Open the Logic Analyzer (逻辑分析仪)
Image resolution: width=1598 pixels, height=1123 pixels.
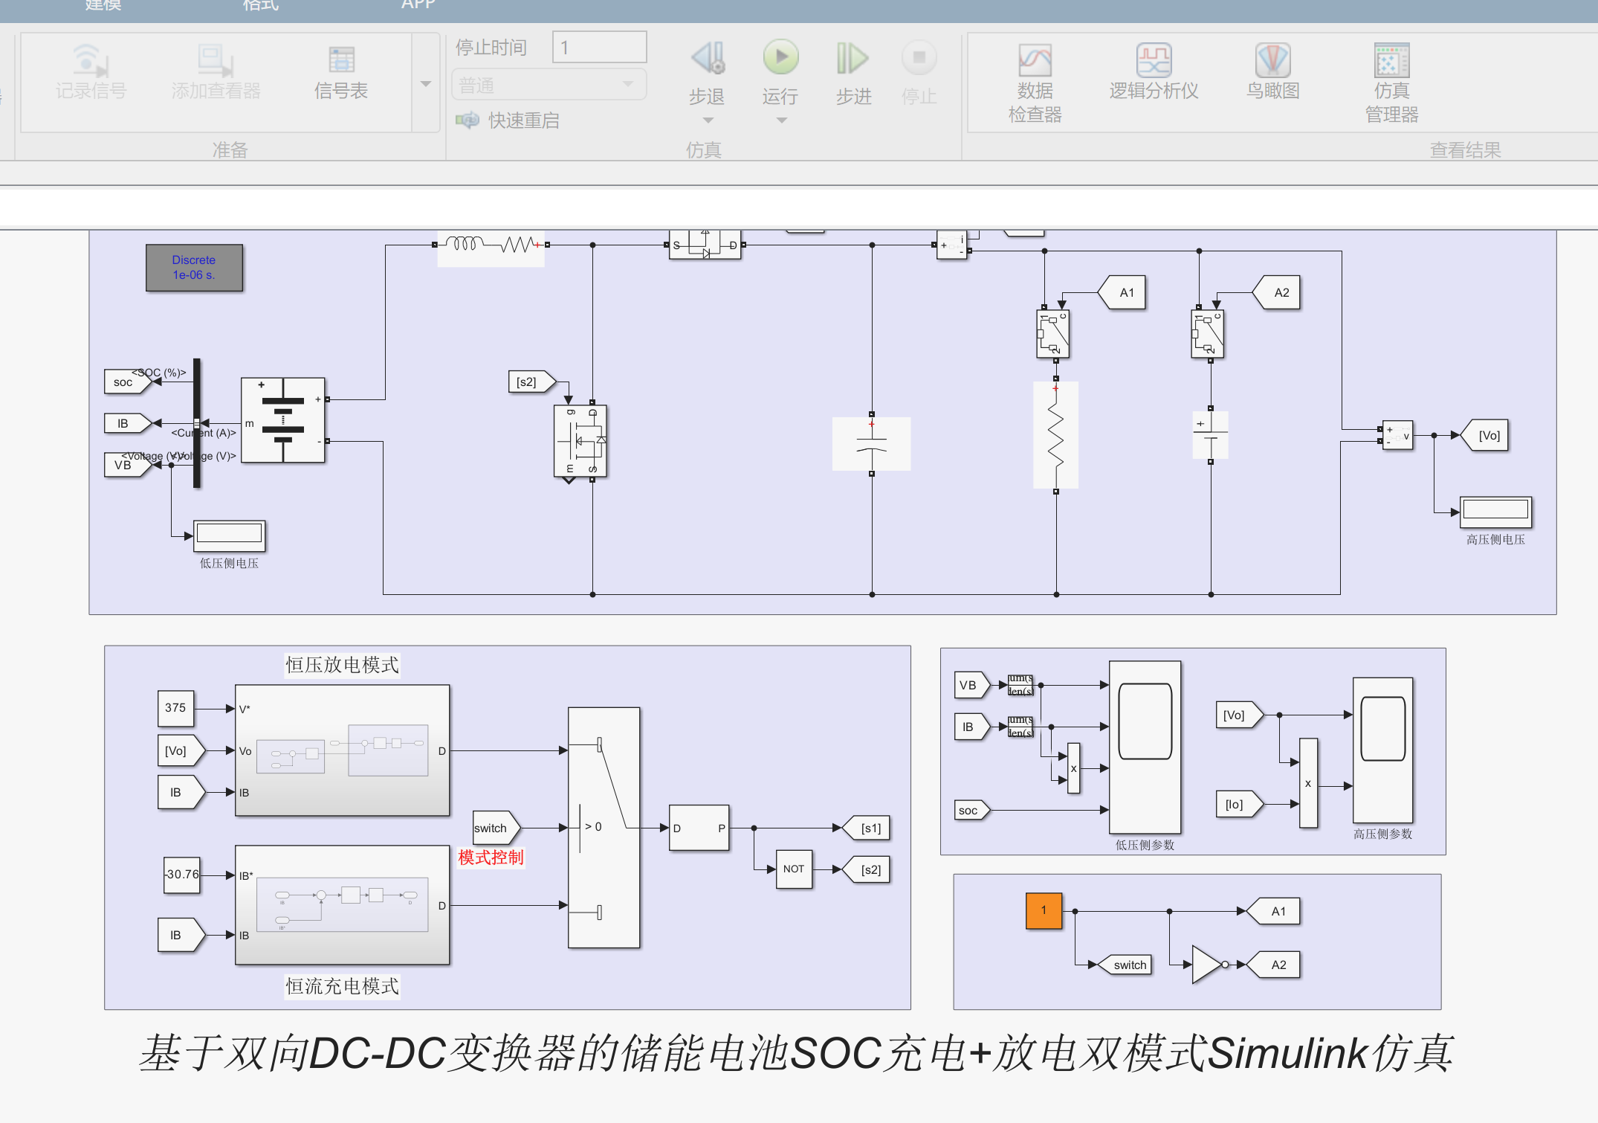(1154, 61)
